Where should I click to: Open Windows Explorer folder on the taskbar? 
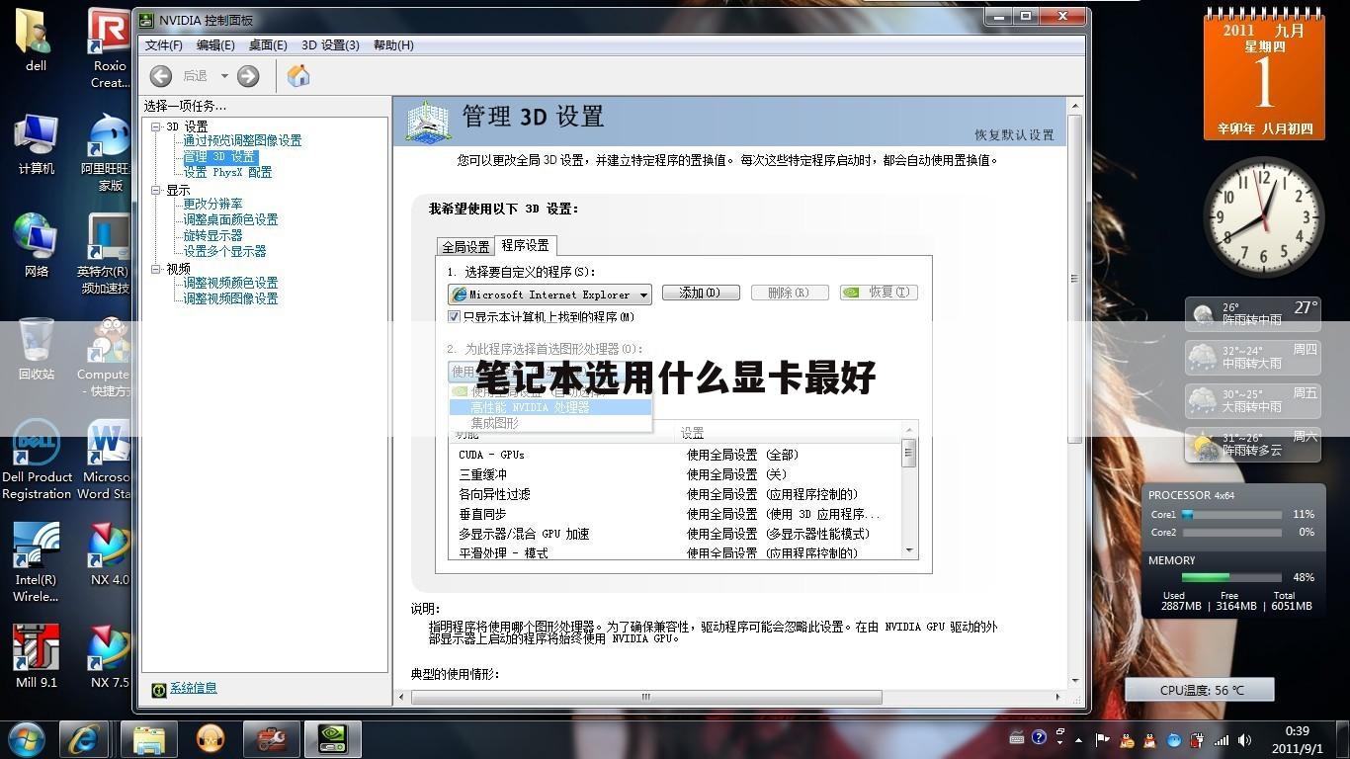pos(149,739)
